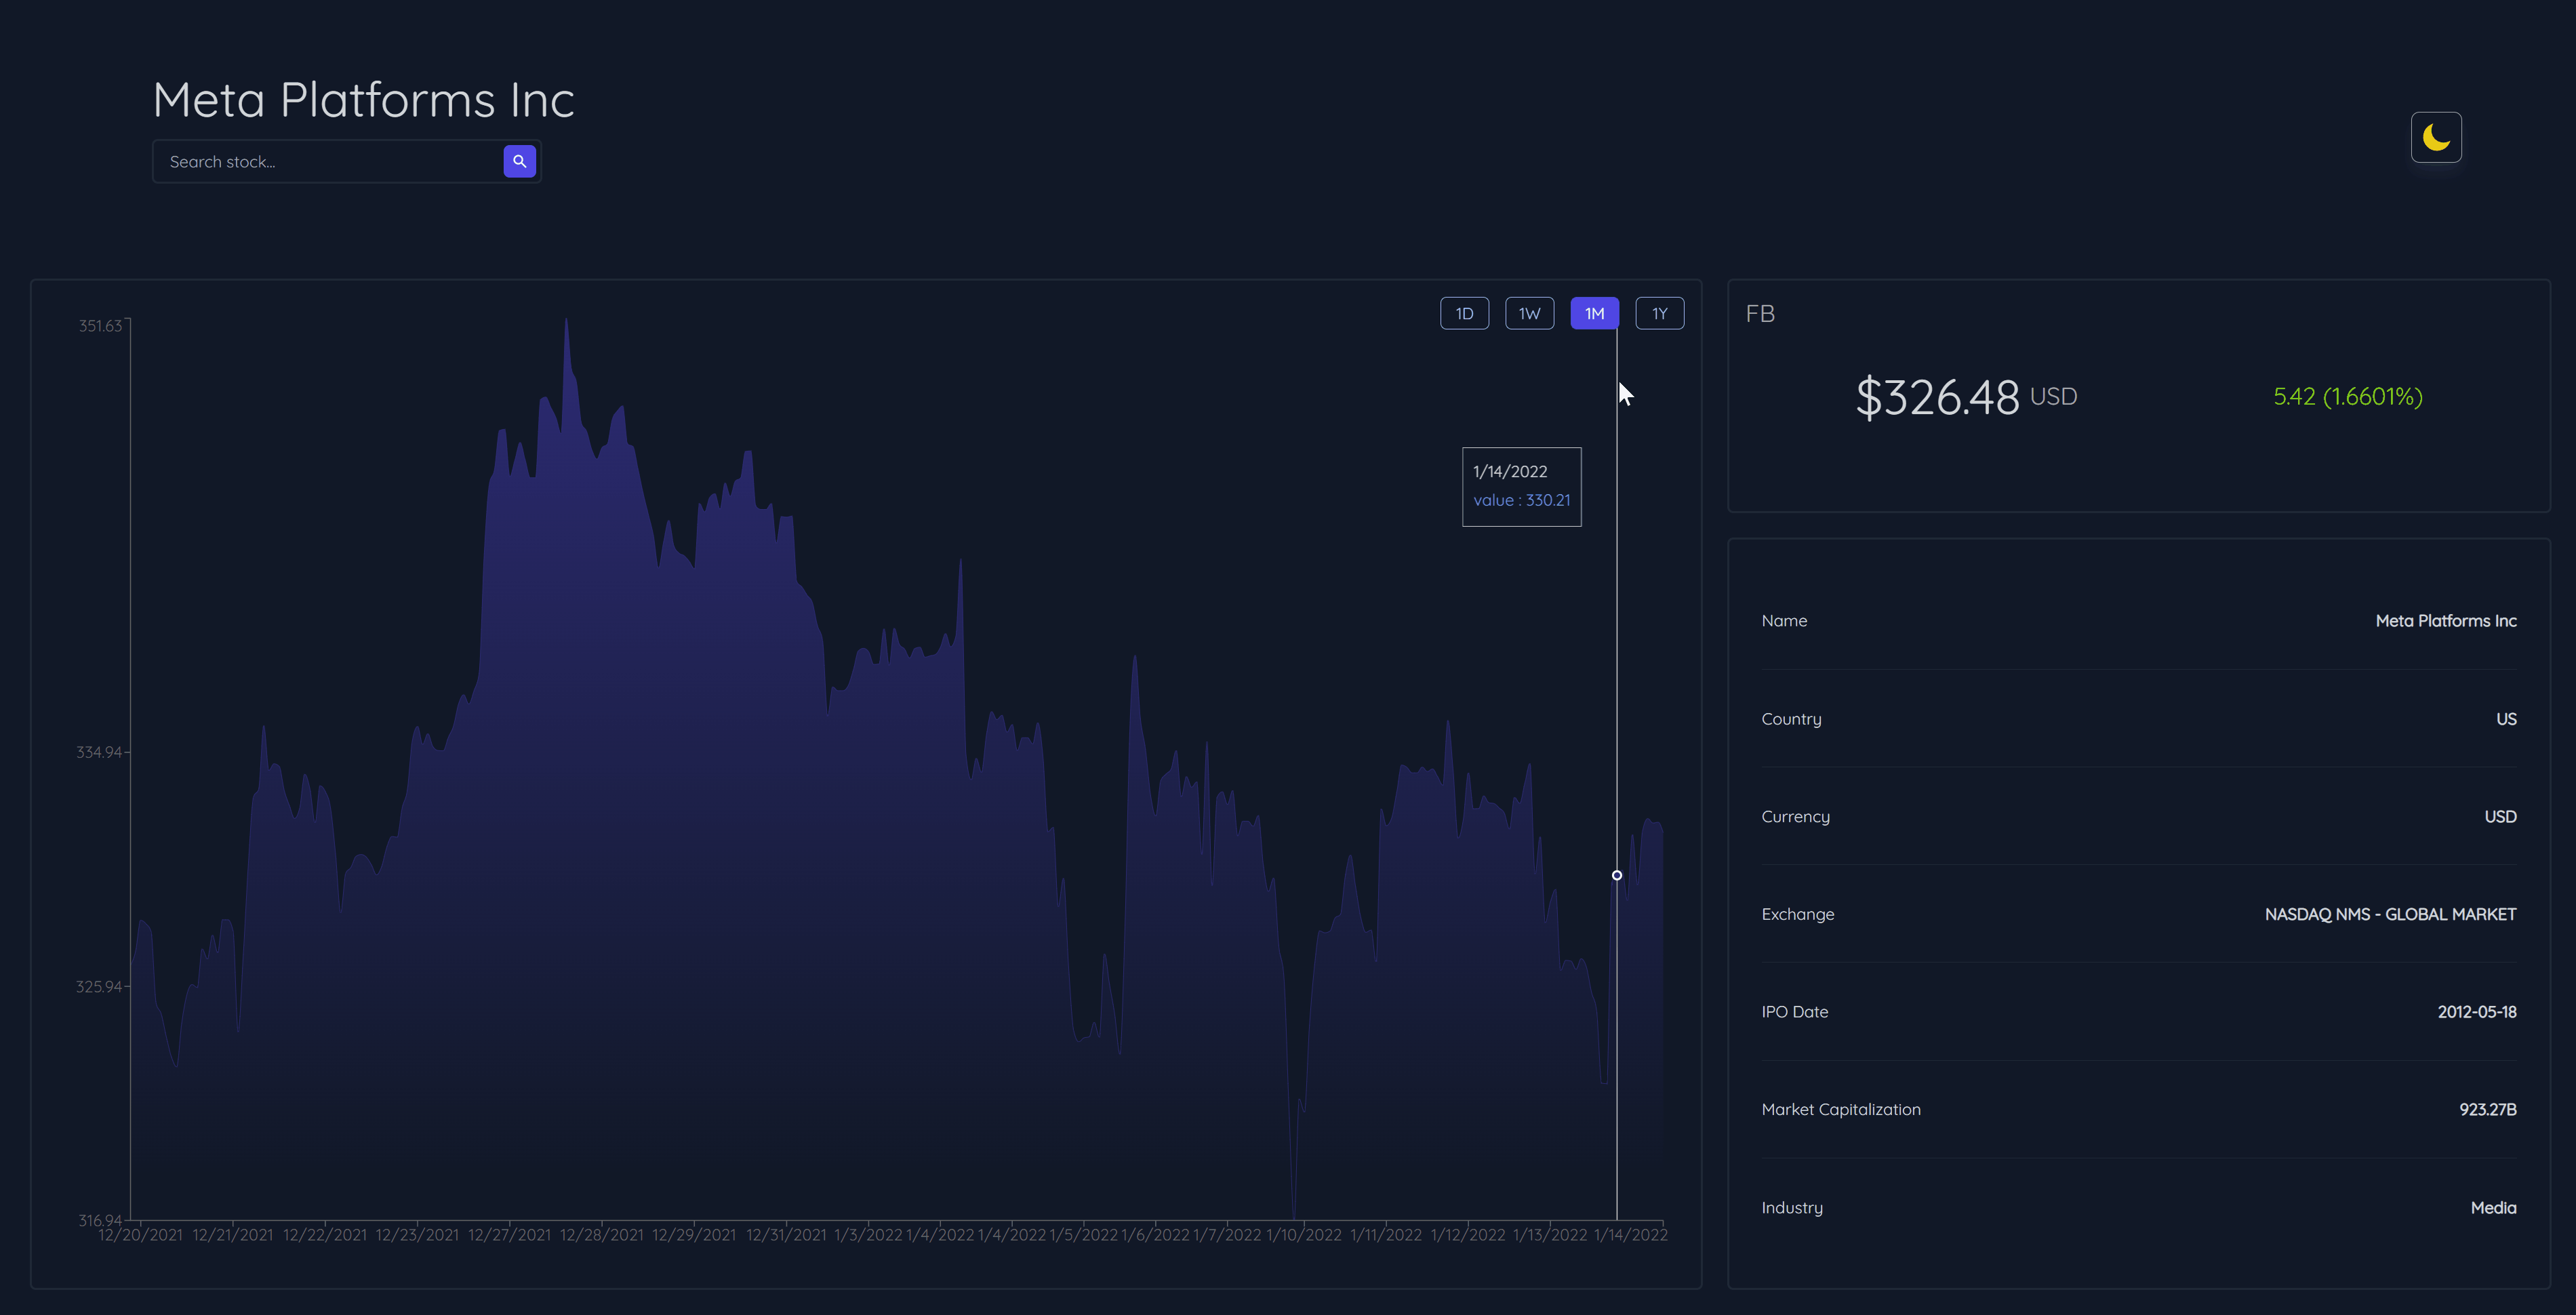This screenshot has width=2576, height=1315.
Task: Click the 12/28/2021 x-axis date label
Action: coord(601,1235)
